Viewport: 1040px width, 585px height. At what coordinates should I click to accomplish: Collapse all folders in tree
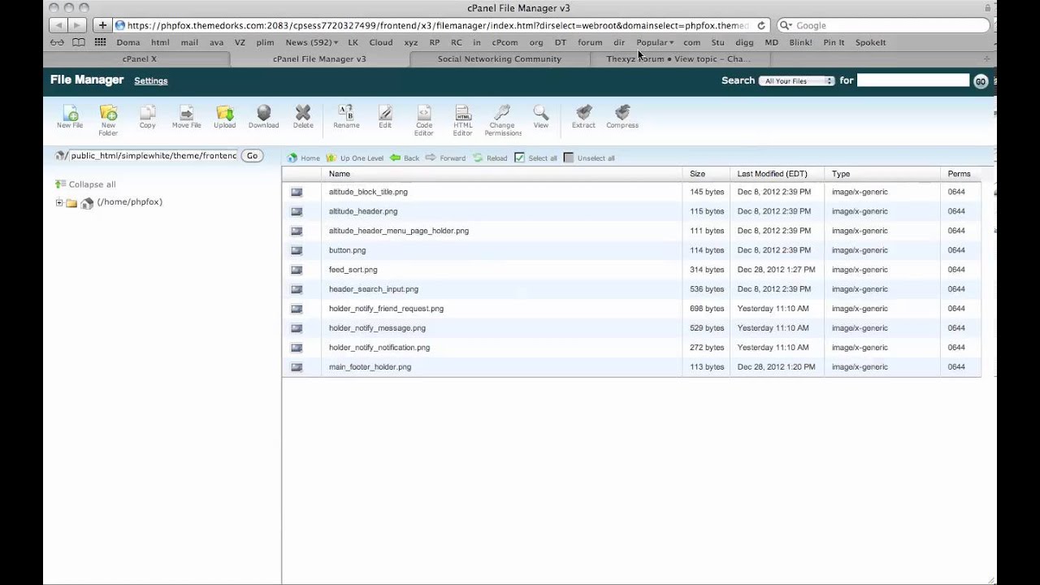coord(85,184)
